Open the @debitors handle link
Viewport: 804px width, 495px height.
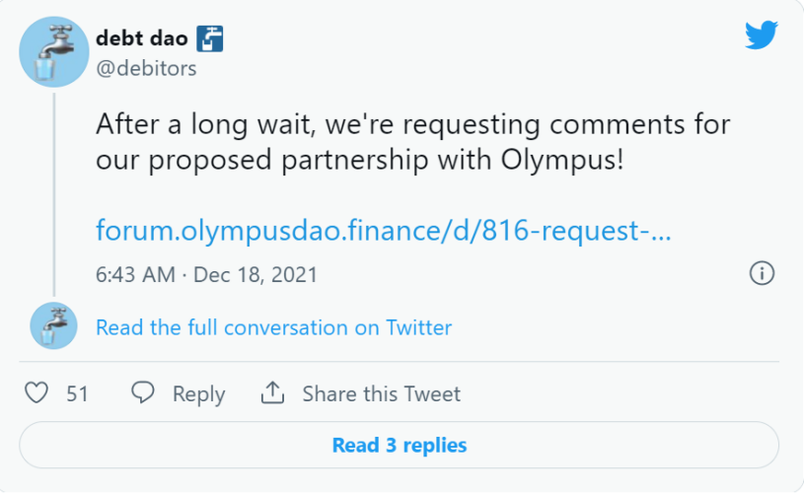click(146, 68)
